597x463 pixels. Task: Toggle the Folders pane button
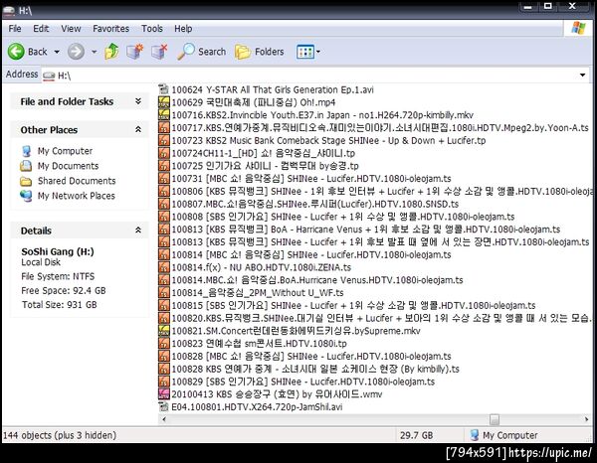242,52
